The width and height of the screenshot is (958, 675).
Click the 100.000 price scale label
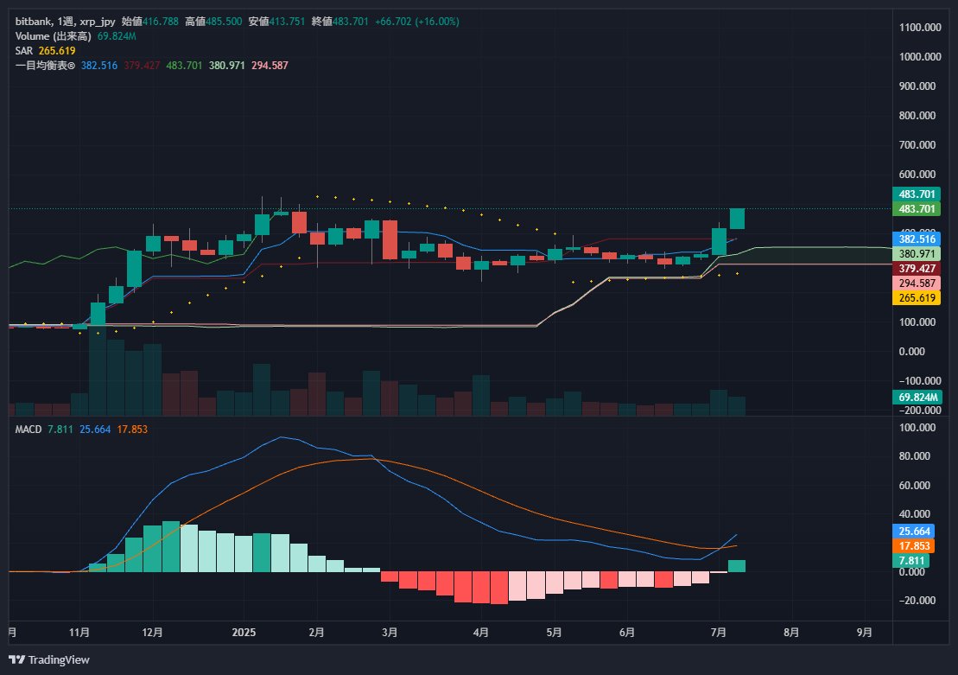pos(917,322)
